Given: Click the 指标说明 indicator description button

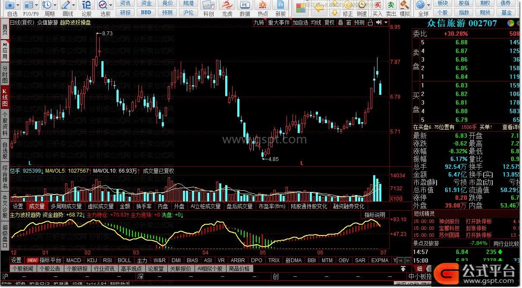Looking at the screenshot, I should pos(374,214).
